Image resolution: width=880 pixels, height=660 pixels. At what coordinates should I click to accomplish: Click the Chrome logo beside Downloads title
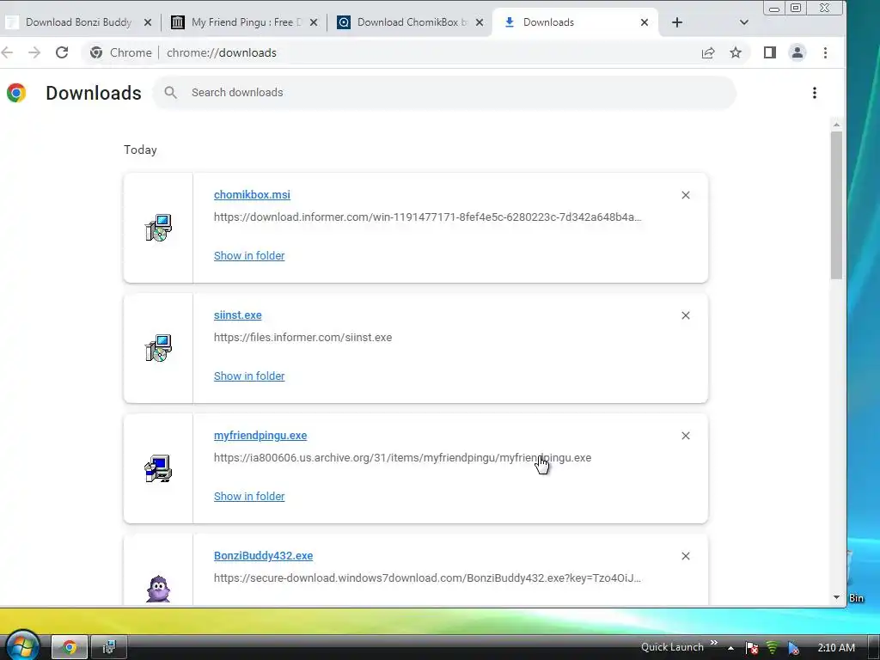point(16,93)
